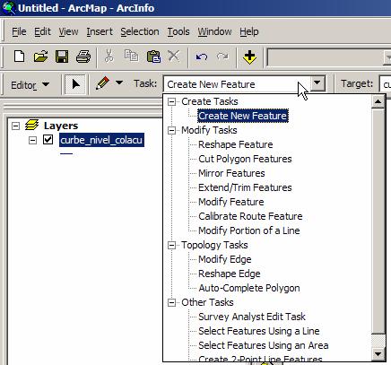Collapse the Topology Tasks group
This screenshot has height=365, width=391.
coord(171,245)
